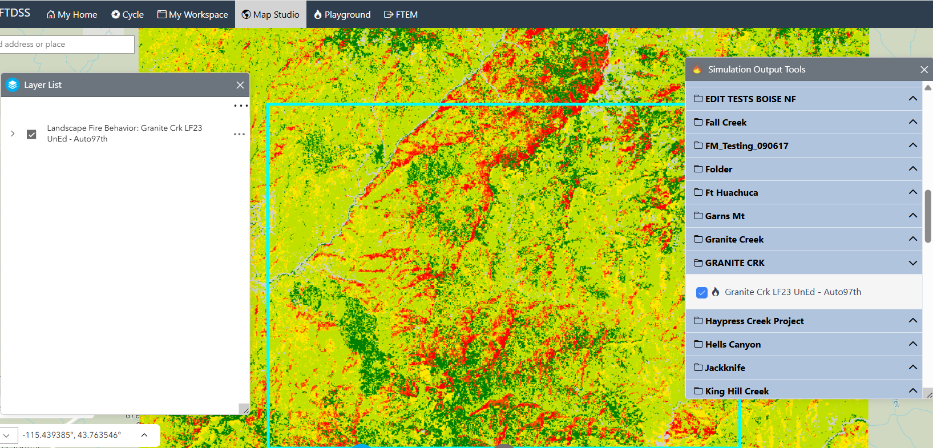
Task: Toggle visibility of Landscape Fire Behavior layer checkbox
Action: click(x=31, y=134)
